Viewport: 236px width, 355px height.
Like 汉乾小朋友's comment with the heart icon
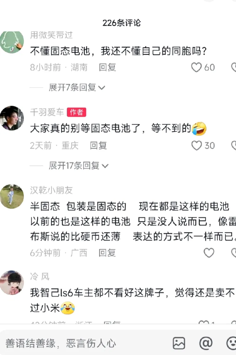pos(209,253)
